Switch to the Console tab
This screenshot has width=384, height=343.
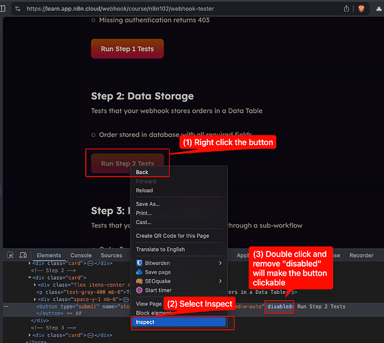point(81,255)
